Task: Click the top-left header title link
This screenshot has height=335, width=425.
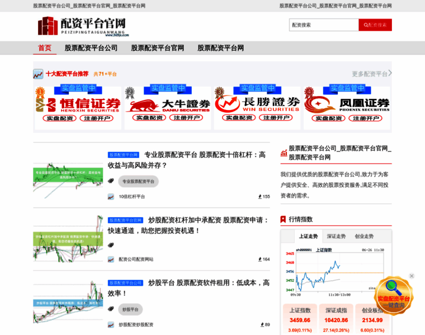Action: point(89,6)
